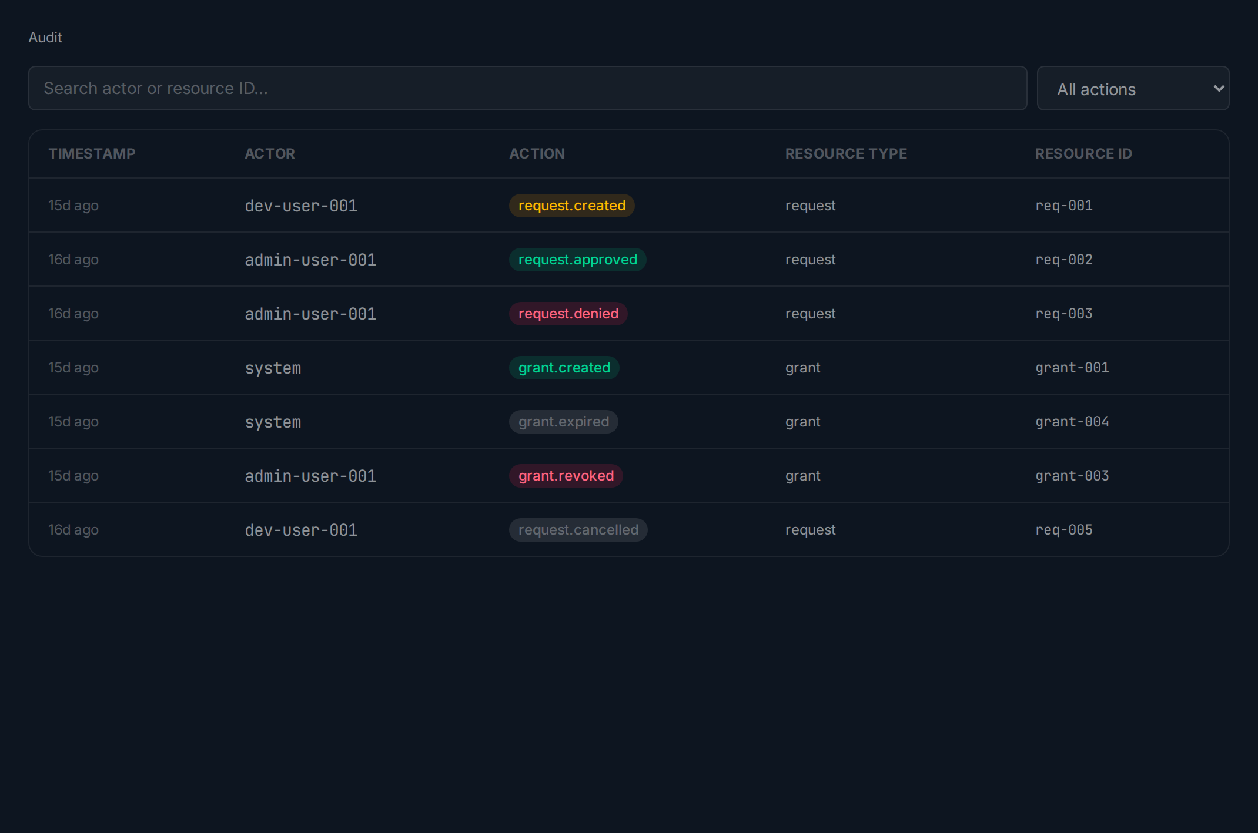Focus the search actor or resource ID field
The image size is (1258, 833).
pyautogui.click(x=527, y=89)
